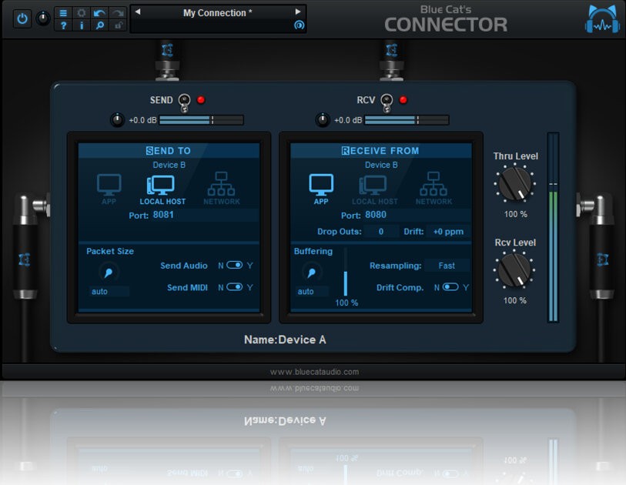This screenshot has height=485, width=626.
Task: Toggle the plugin power bypass button
Action: 22,18
